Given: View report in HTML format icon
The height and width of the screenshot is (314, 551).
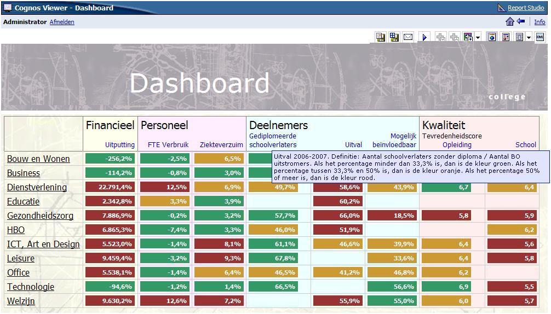Looking at the screenshot, I should tap(492, 37).
